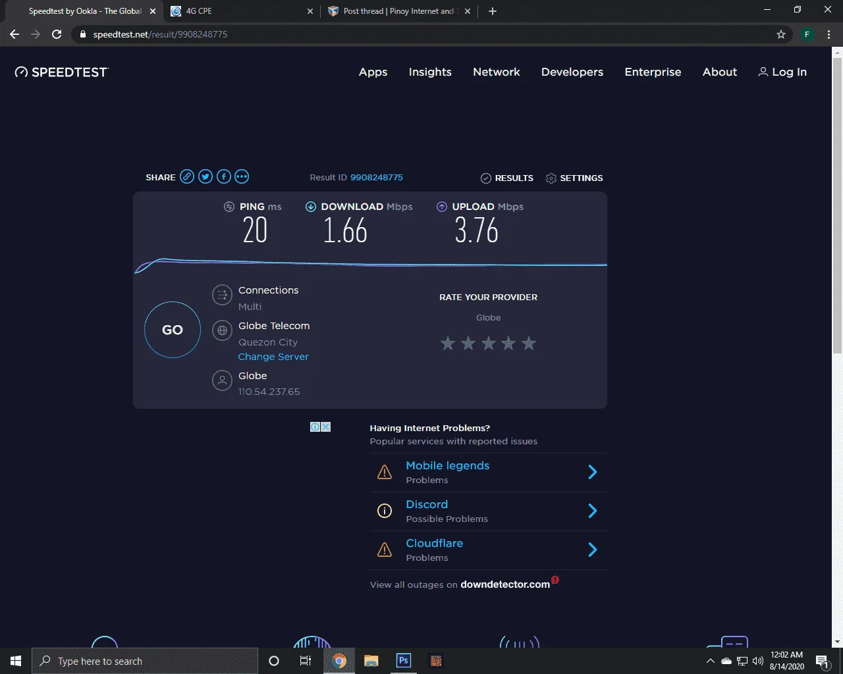Open result ID 9908248775 link

(x=377, y=177)
